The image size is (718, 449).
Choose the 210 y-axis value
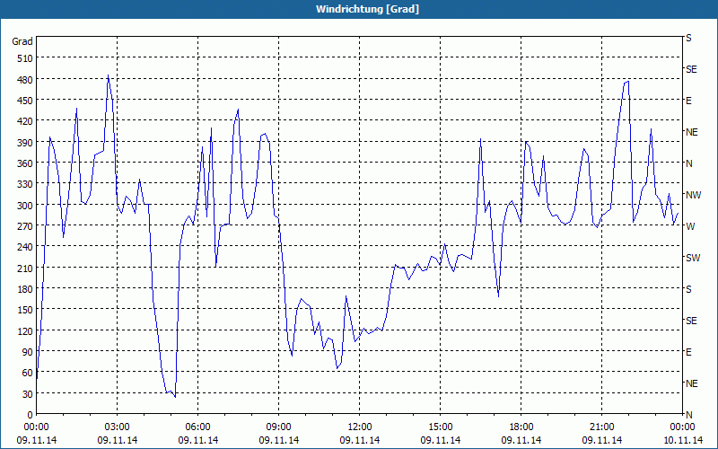click(25, 269)
